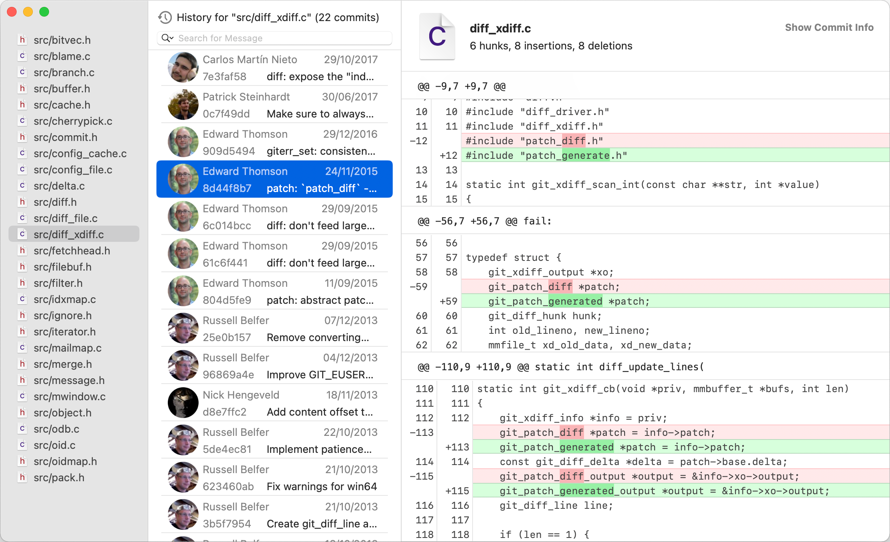Image resolution: width=890 pixels, height=542 pixels.
Task: Click the large C file icon
Action: [x=437, y=36]
